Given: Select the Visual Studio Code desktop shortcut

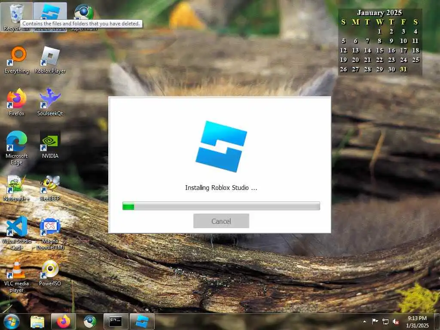Looking at the screenshot, I should click(17, 233).
